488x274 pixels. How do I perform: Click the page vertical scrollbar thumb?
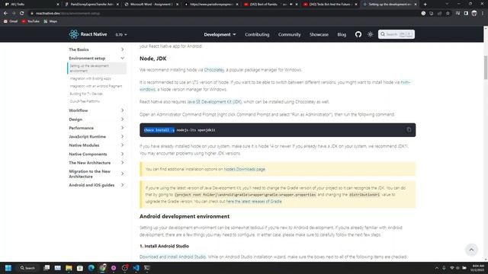[x=486, y=67]
